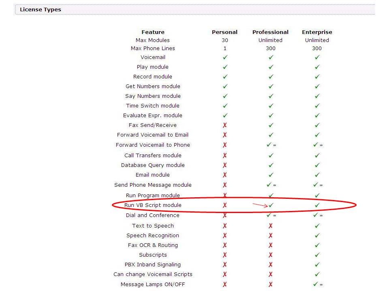
Task: Click the Professional column heading
Action: tap(270, 32)
